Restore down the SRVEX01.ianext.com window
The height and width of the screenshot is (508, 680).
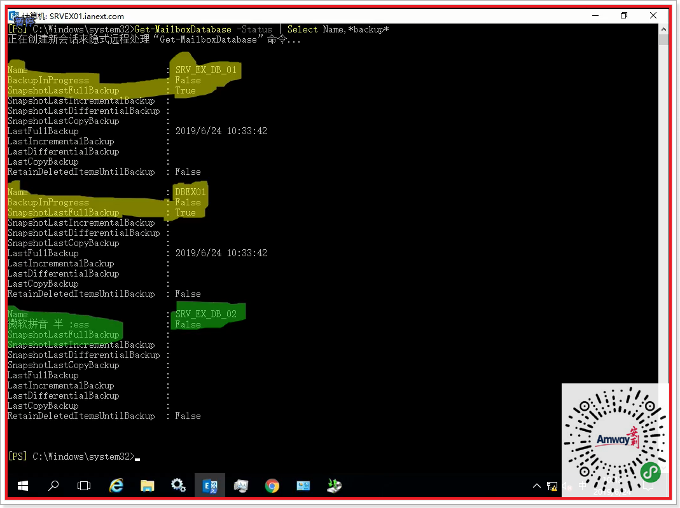pos(624,16)
